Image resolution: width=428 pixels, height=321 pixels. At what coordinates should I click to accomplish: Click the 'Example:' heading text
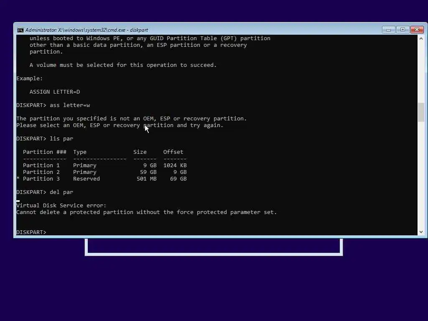pos(30,78)
